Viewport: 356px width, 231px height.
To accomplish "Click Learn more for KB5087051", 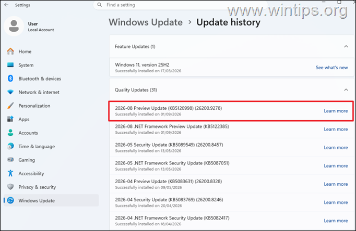I will tap(336, 166).
